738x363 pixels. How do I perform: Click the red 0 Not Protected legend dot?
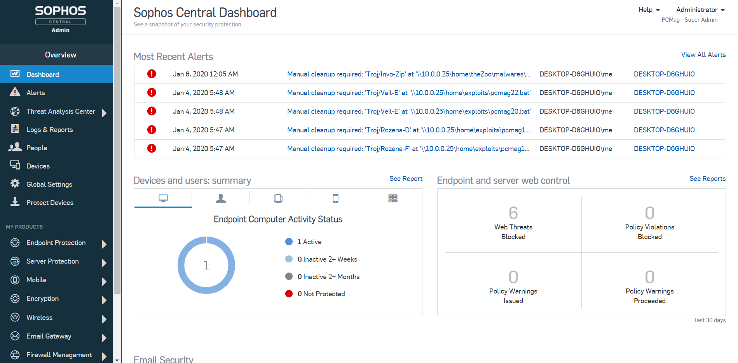[289, 294]
